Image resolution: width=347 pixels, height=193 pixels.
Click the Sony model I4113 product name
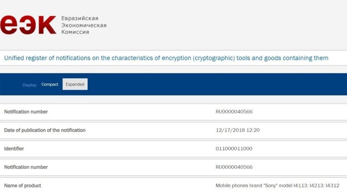278,186
